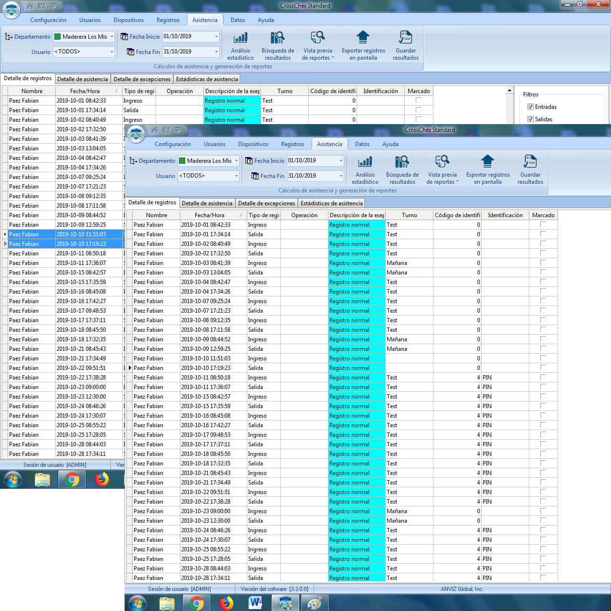Open quick-access dropdown in front window title bar
The width and height of the screenshot is (611, 611).
(x=178, y=130)
